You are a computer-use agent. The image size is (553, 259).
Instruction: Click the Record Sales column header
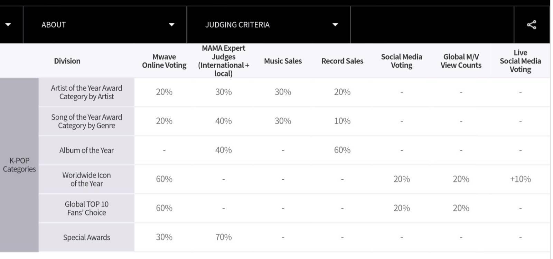[x=342, y=61]
